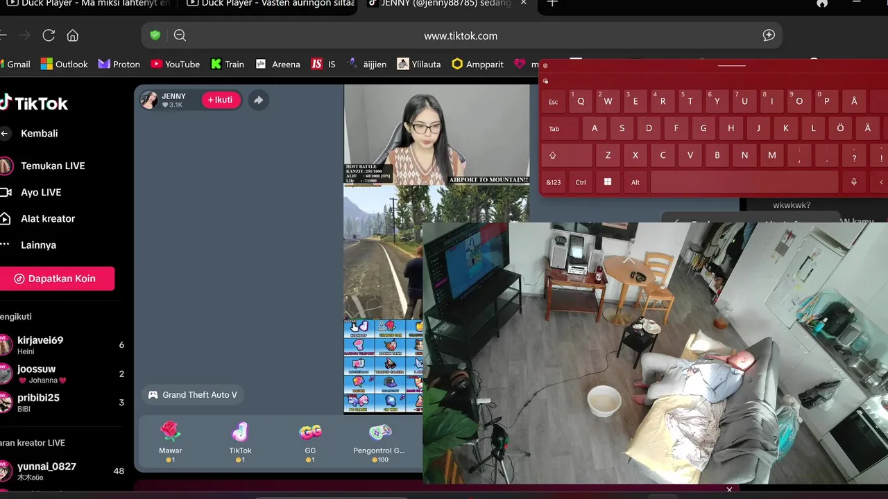Open the Gmail bookmark

click(x=14, y=64)
